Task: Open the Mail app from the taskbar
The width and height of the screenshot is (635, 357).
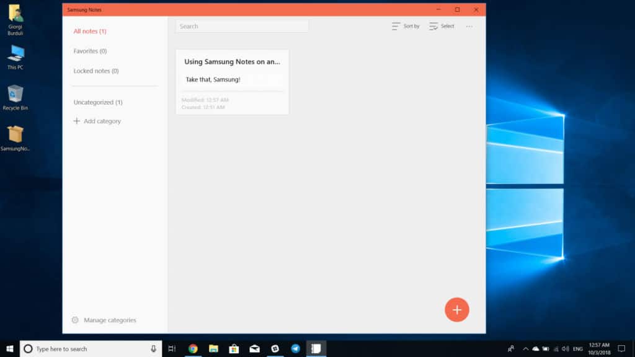Action: (254, 349)
